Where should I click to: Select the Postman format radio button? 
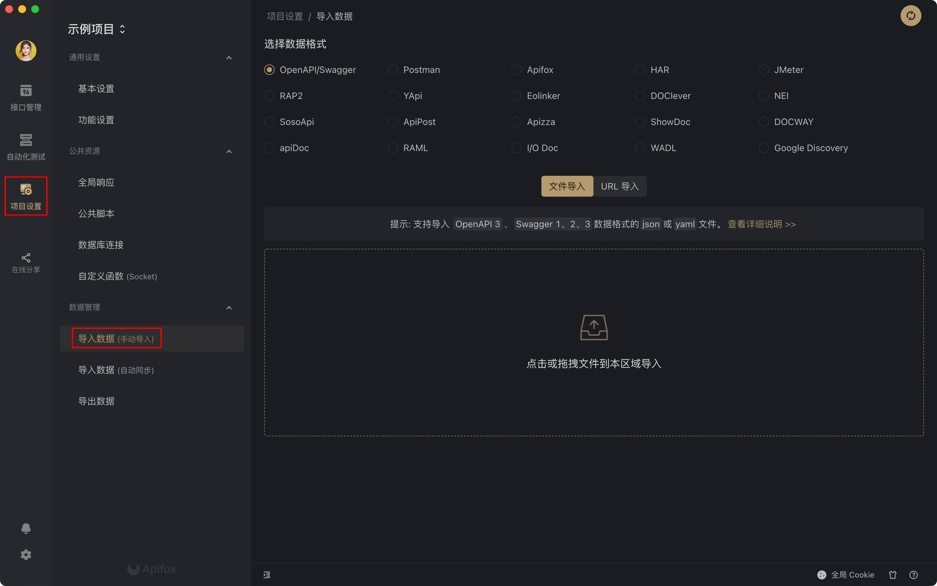tap(393, 70)
